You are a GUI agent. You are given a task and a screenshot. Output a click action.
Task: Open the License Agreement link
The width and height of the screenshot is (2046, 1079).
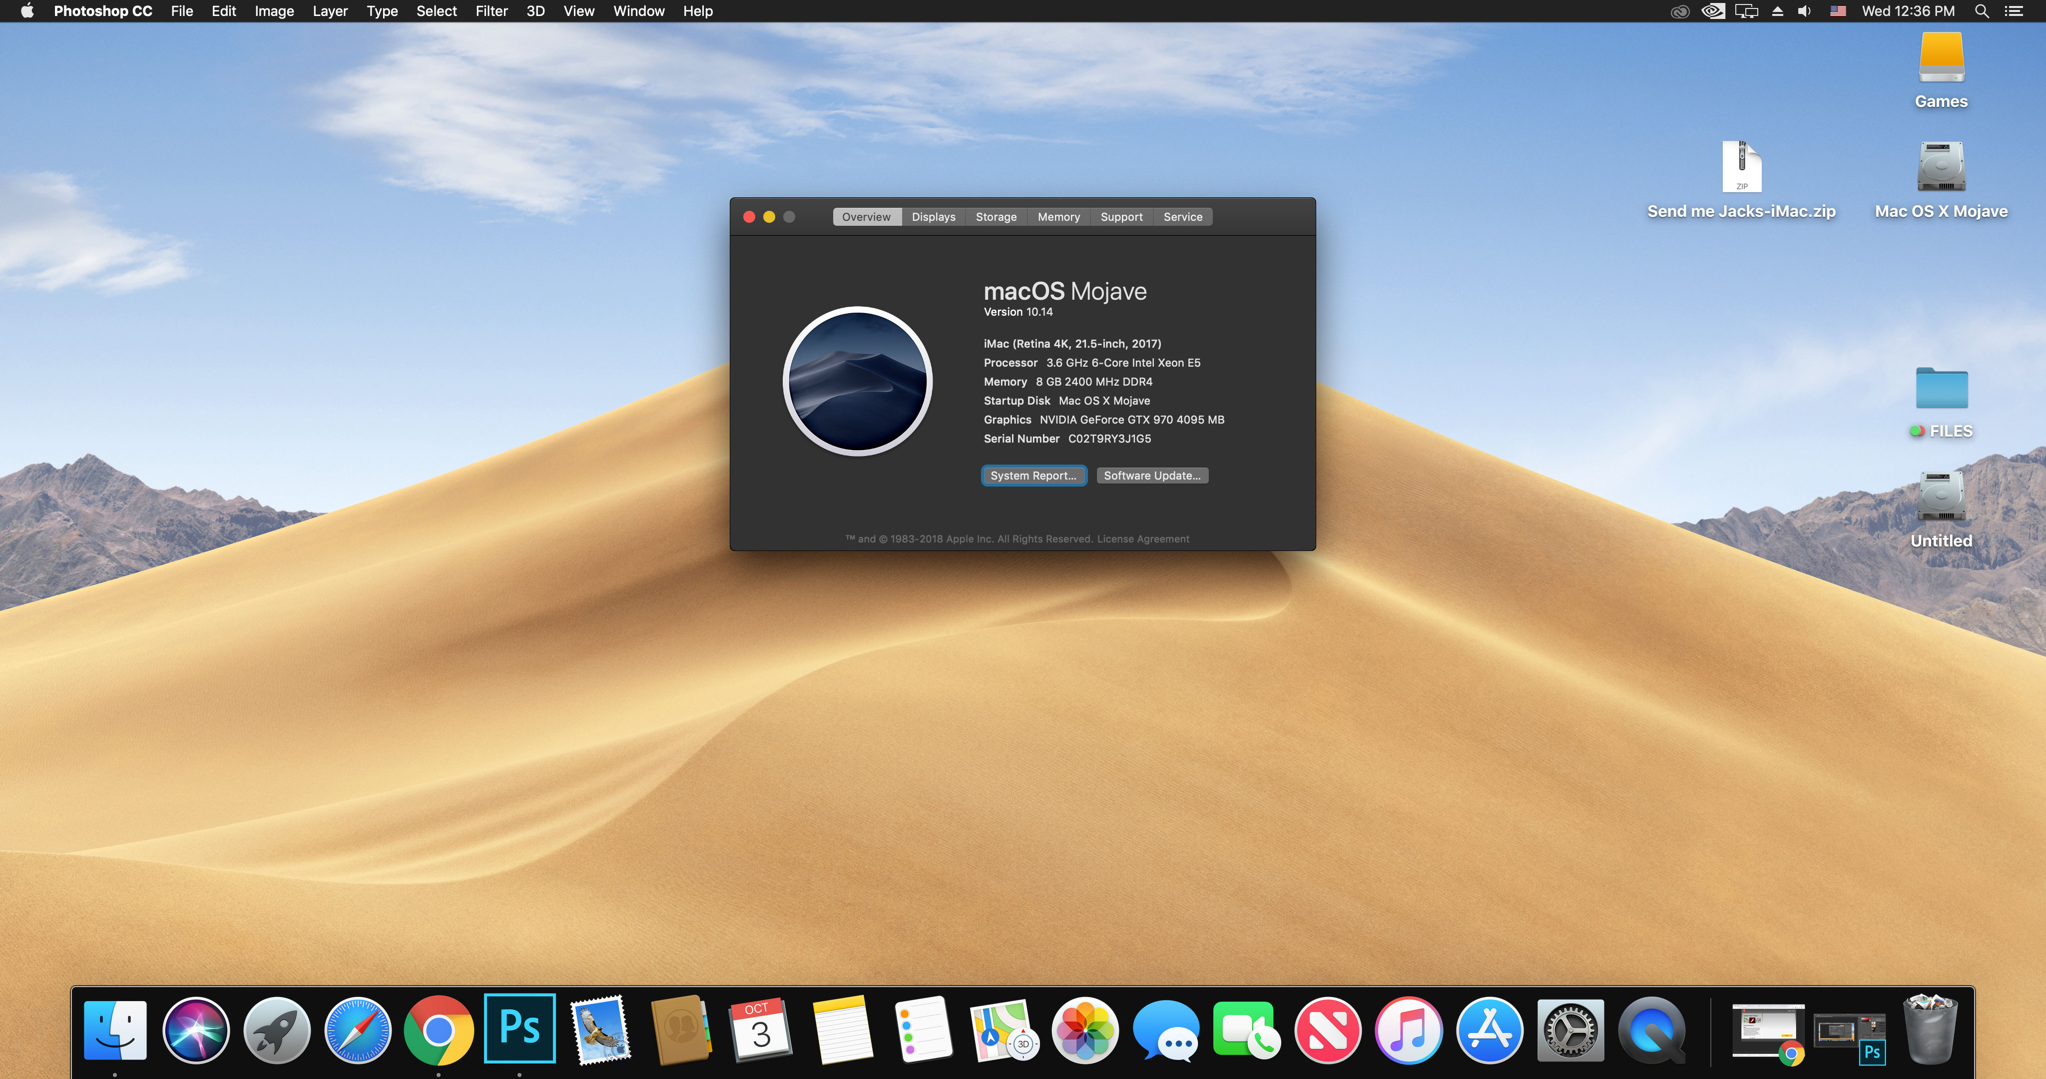[1143, 539]
